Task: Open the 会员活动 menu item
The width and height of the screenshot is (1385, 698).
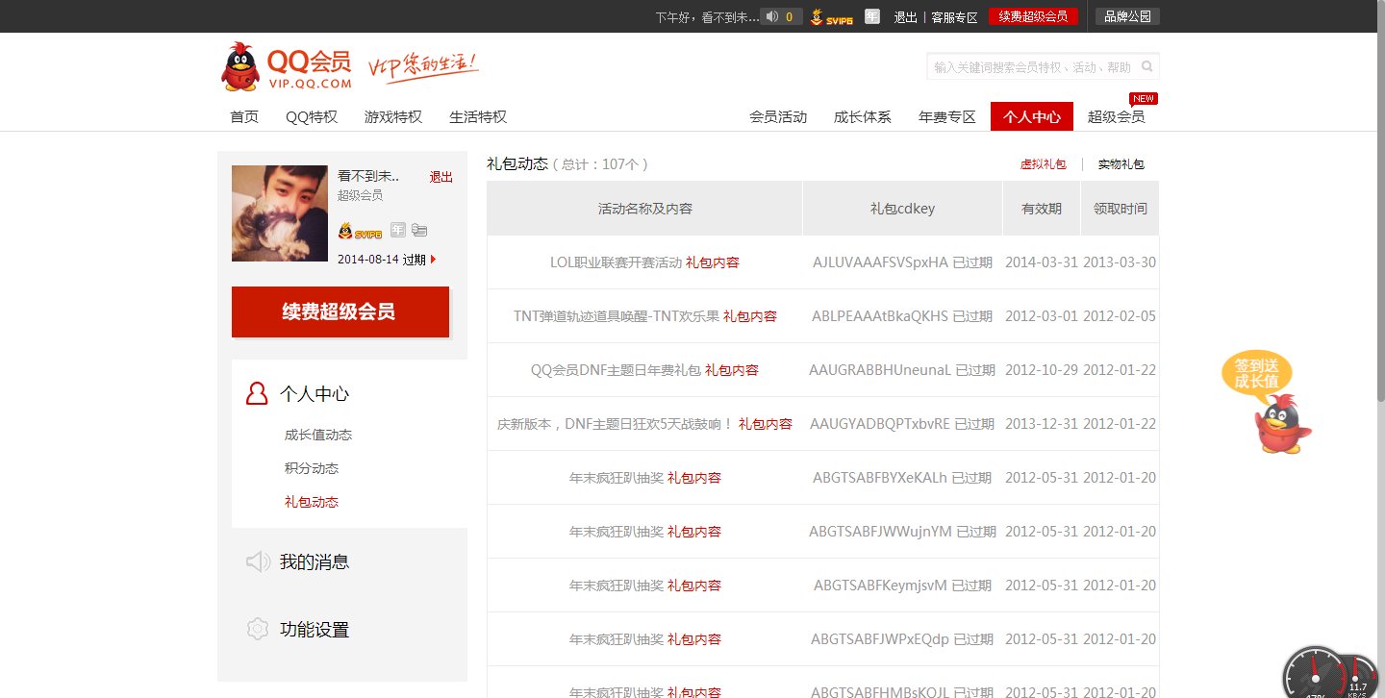Action: click(779, 116)
